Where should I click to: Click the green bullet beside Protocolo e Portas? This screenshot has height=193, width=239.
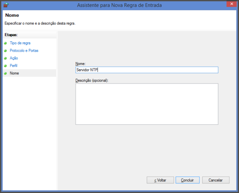coord(5,50)
